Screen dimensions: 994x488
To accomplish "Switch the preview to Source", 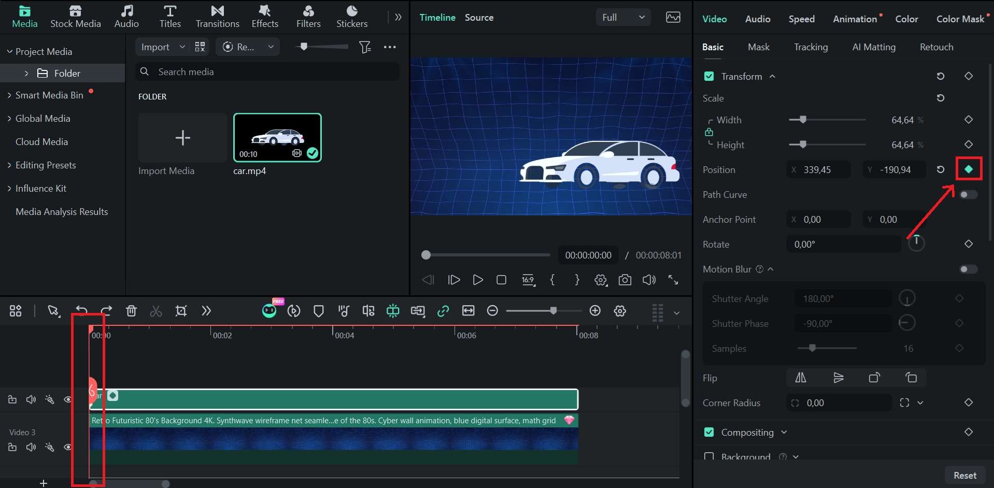I will 479,17.
